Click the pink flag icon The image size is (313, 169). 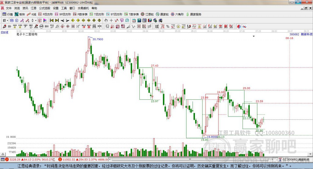[x=45, y=20]
